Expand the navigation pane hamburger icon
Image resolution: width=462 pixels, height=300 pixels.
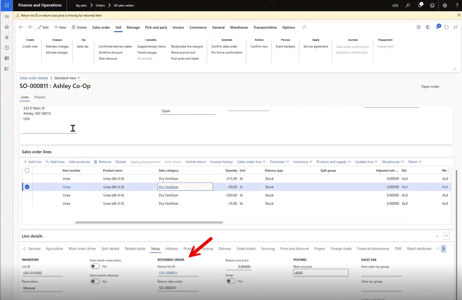[x=6, y=16]
